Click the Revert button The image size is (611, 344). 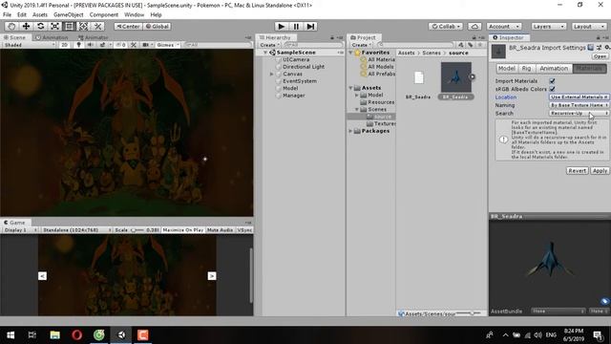[x=577, y=170]
